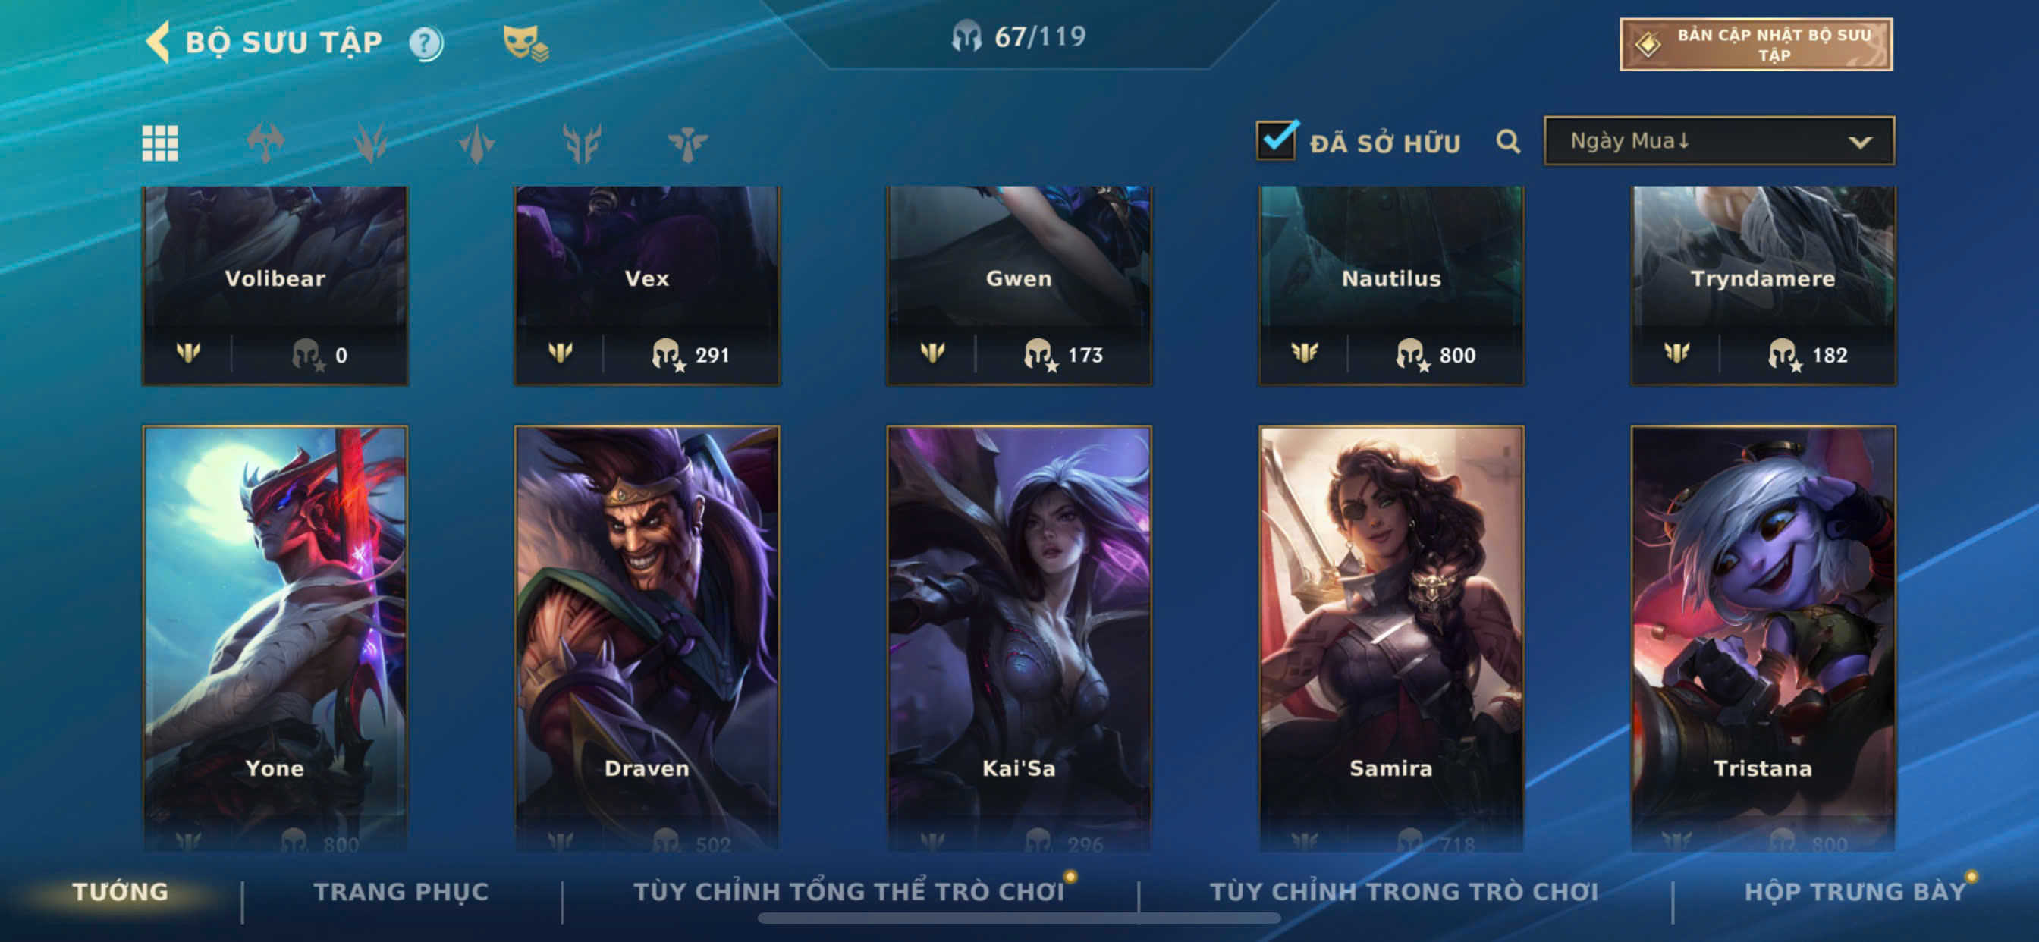Show all champions with the grid filter icon
This screenshot has width=2039, height=942.
click(160, 143)
